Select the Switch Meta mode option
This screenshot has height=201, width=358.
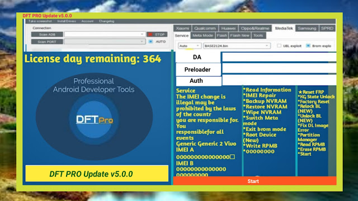[x=261, y=121]
